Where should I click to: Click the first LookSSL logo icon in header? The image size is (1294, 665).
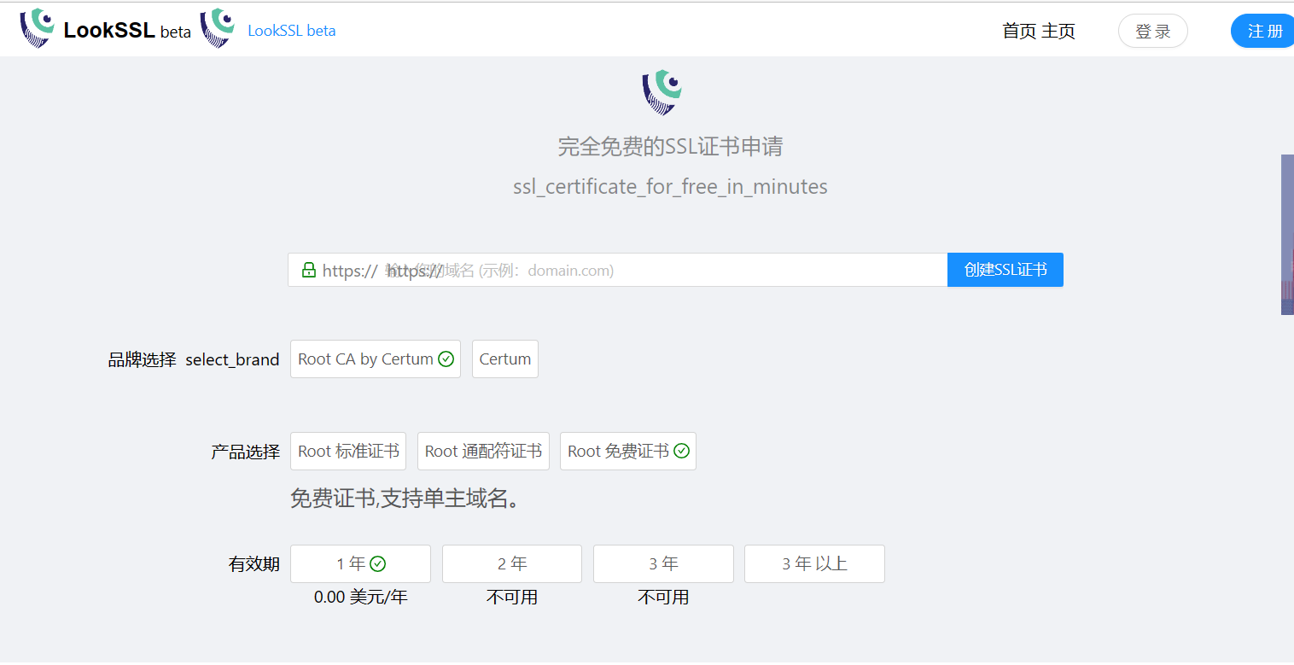point(38,28)
